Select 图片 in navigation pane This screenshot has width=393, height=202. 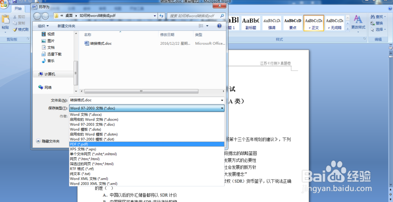click(x=48, y=41)
